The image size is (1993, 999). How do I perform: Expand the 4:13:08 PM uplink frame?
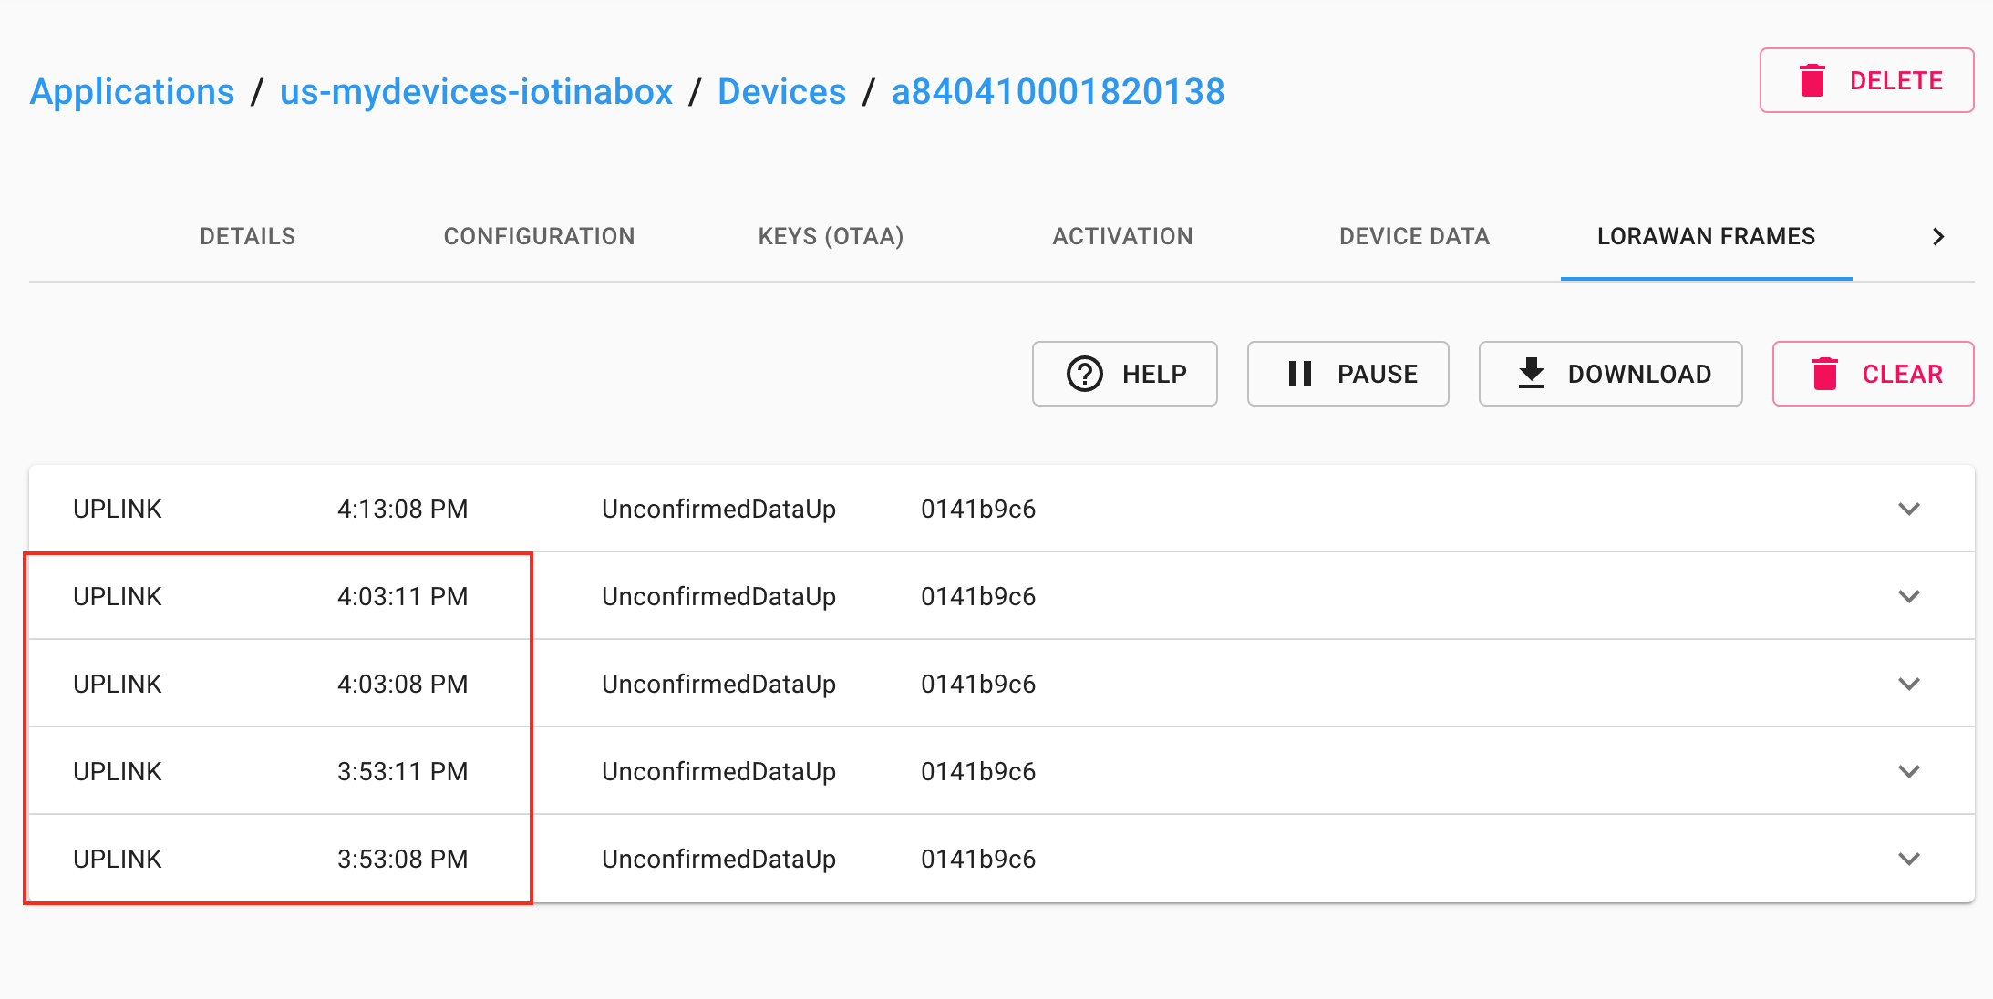[1909, 509]
